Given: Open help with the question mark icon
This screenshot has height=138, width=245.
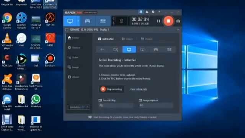Looking at the screenshot, I should click(159, 12).
